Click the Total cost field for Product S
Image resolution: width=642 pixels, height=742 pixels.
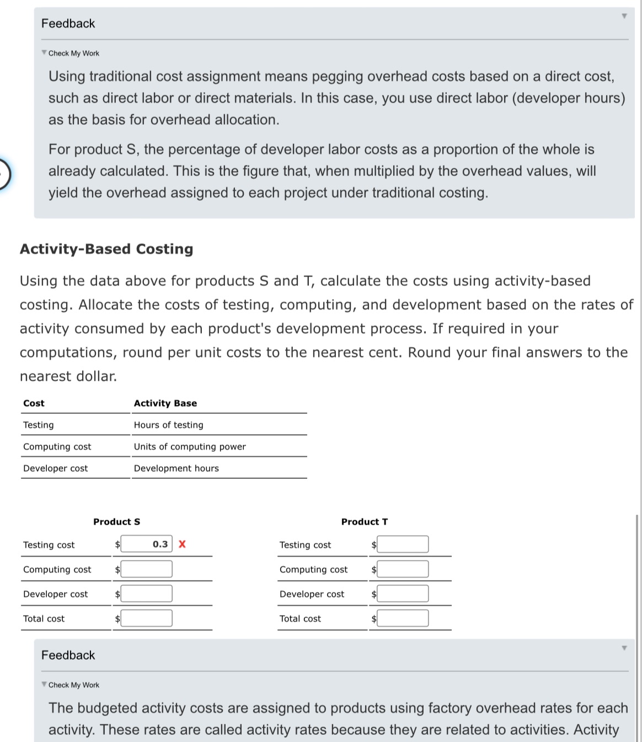[146, 618]
